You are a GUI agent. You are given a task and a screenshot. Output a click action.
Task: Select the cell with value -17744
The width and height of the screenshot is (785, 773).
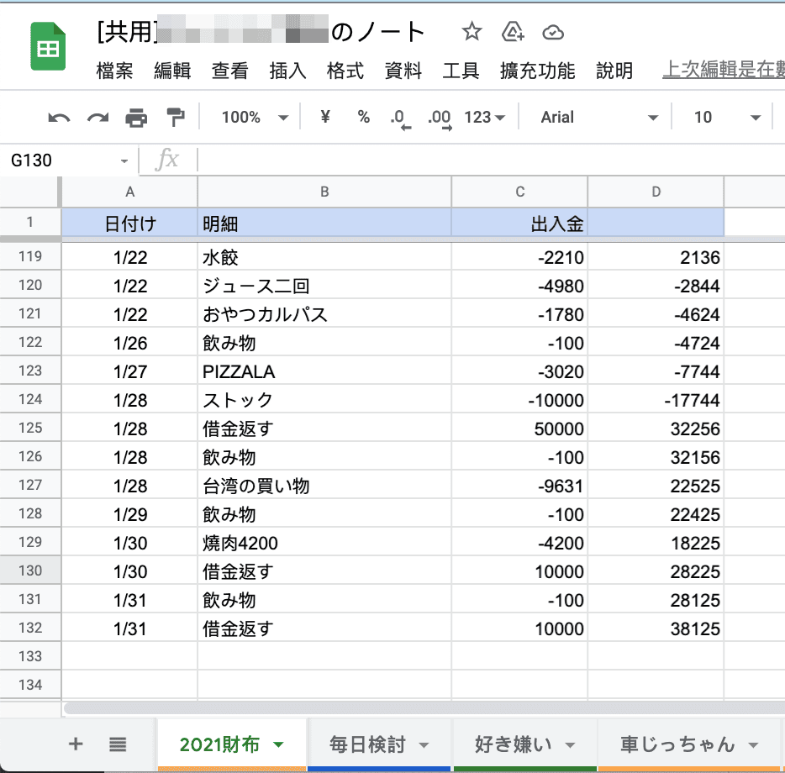click(x=656, y=399)
